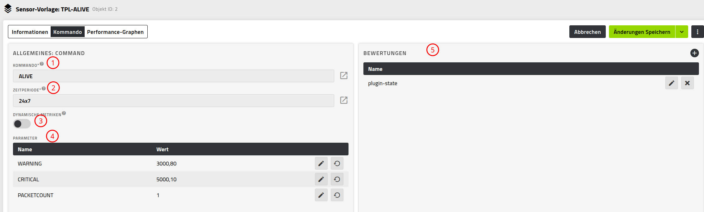This screenshot has width=704, height=212.
Task: Remove the plugin-state rating
Action: [687, 83]
